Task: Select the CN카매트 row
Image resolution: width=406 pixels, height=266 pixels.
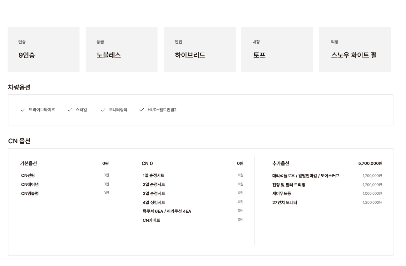Action: coord(193,220)
